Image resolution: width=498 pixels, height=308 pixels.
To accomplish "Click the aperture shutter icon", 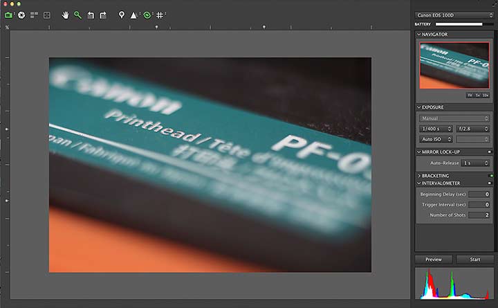I will pos(21,15).
